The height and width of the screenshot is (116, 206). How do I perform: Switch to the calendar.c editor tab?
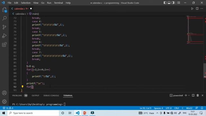point(21,9)
